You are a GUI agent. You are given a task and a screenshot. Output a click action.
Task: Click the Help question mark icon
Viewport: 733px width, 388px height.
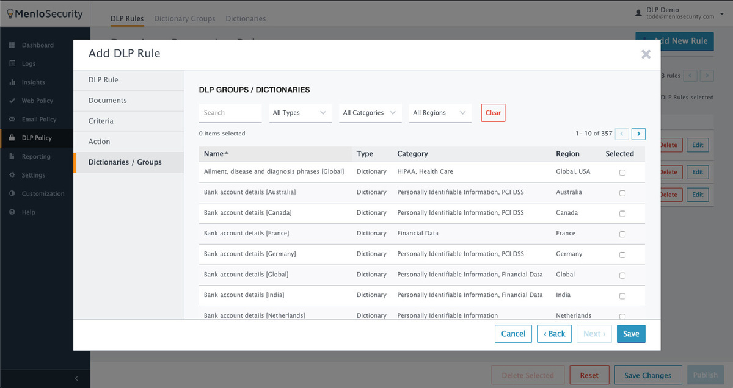[12, 212]
